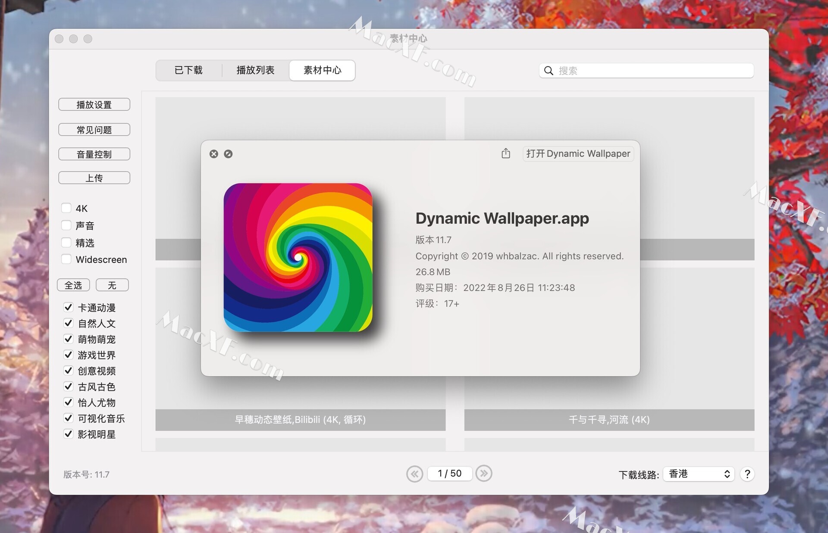The width and height of the screenshot is (828, 533).
Task: Switch to the 播放列表 tab
Action: (x=255, y=70)
